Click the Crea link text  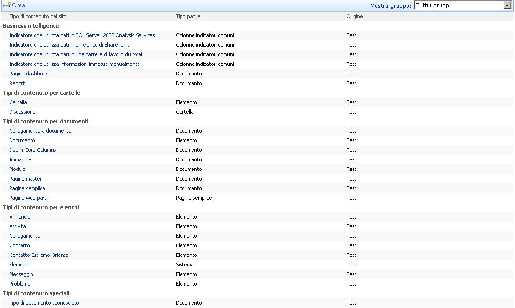(18, 5)
